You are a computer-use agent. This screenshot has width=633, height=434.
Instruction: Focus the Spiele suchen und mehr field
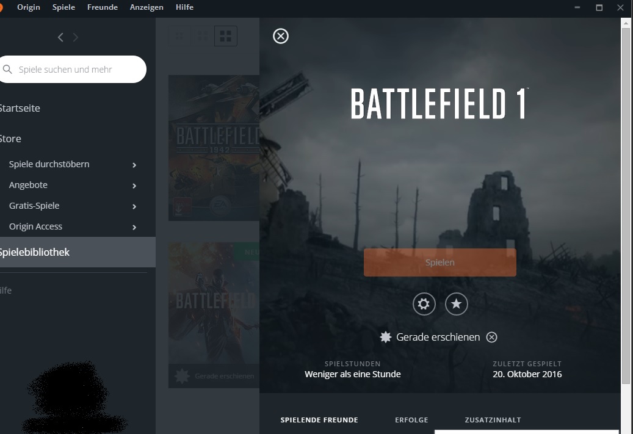point(73,70)
